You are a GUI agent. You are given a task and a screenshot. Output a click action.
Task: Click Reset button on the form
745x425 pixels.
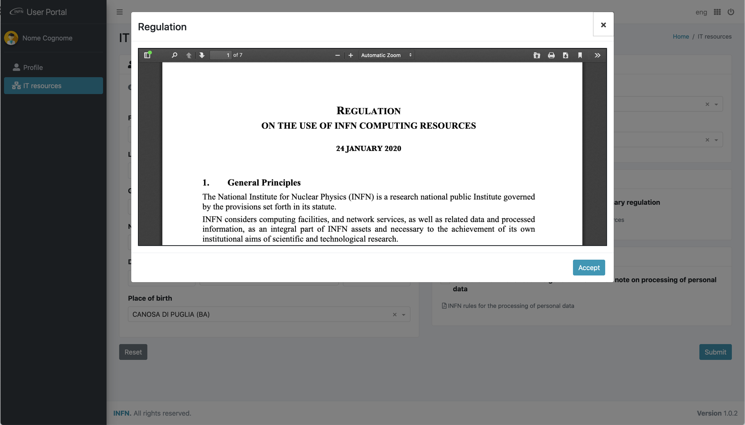point(133,352)
